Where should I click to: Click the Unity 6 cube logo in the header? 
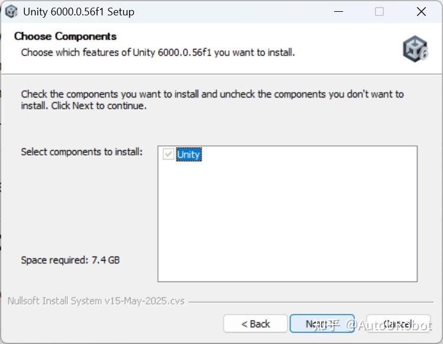pyautogui.click(x=415, y=48)
